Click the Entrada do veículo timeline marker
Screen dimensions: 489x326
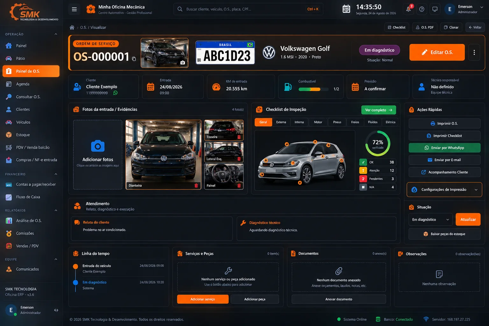(x=75, y=266)
